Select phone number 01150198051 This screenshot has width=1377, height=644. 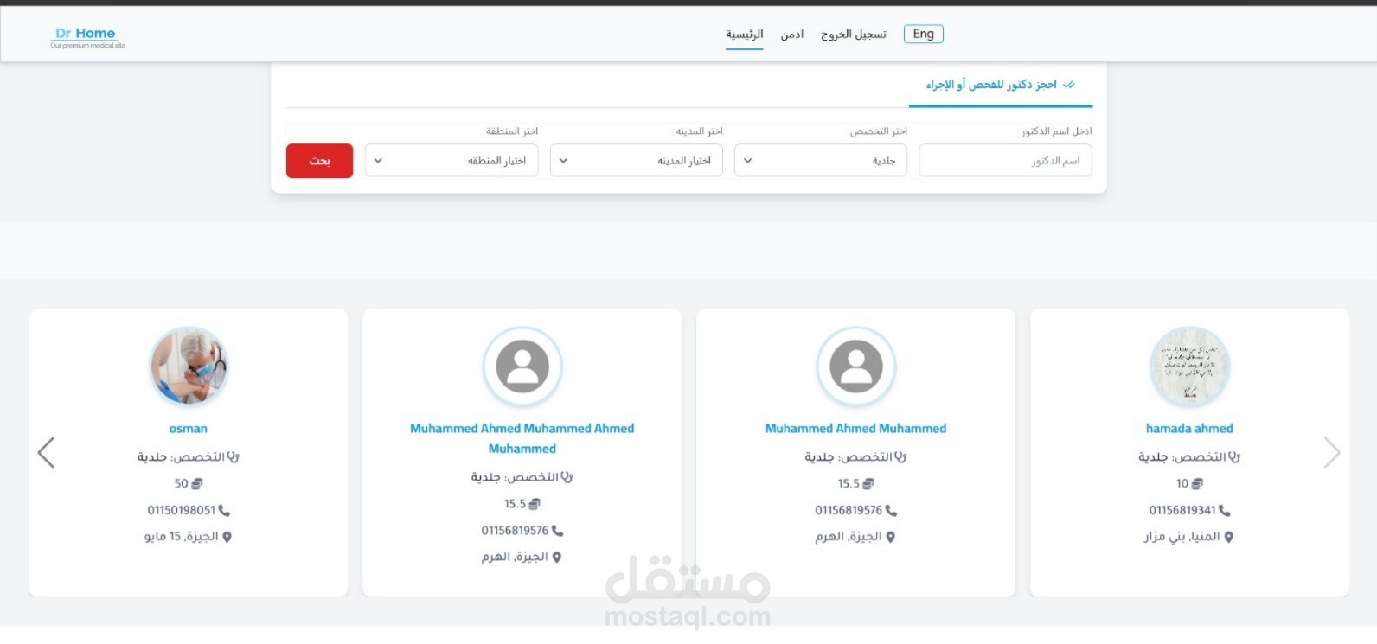point(181,511)
